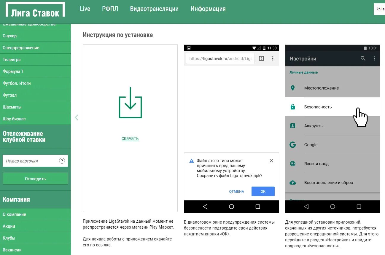Open the О компании link
Image resolution: width=385 pixels, height=255 pixels.
(x=35, y=214)
